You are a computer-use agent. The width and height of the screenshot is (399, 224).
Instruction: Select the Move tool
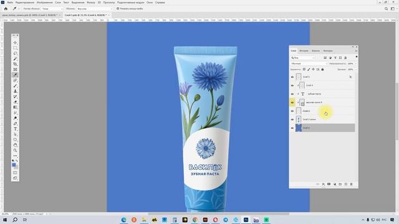coord(15,43)
